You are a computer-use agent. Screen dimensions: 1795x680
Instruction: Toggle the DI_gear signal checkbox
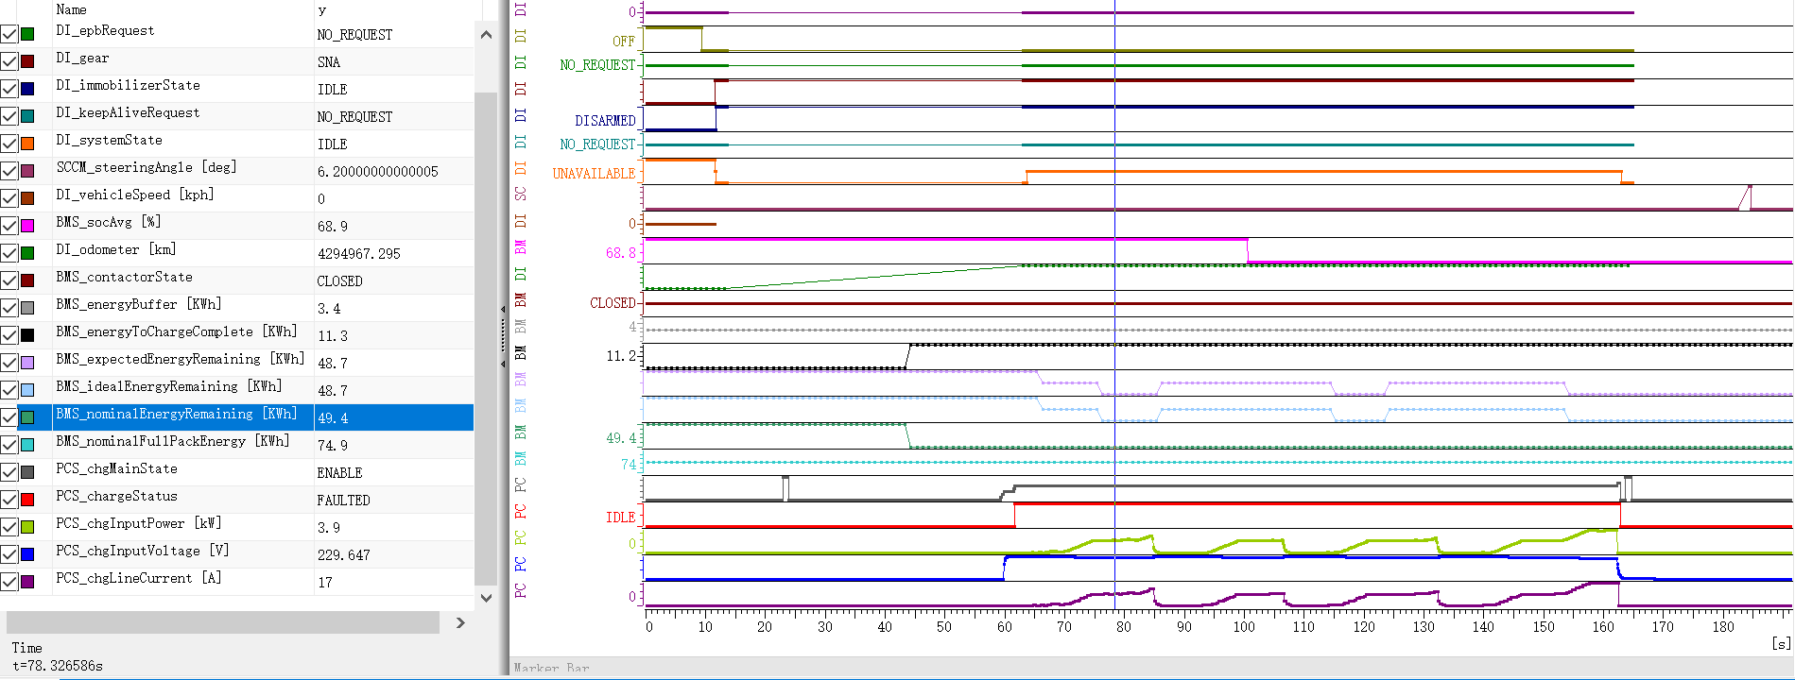pyautogui.click(x=9, y=61)
